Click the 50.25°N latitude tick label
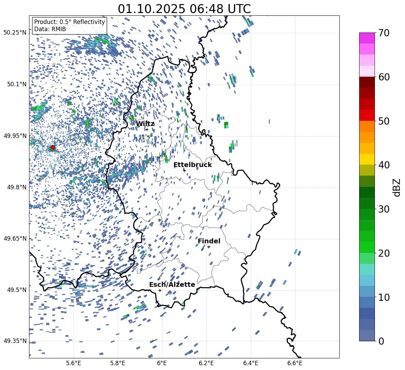The width and height of the screenshot is (405, 370). click(x=15, y=33)
